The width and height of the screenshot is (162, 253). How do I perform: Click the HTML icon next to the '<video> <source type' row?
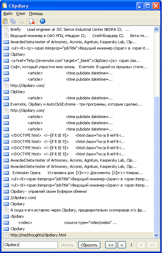tap(6, 223)
